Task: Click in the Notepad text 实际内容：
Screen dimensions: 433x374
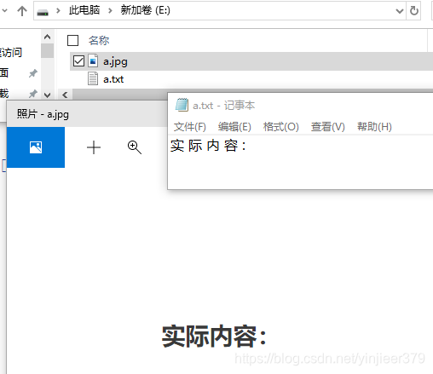Action: pos(208,146)
